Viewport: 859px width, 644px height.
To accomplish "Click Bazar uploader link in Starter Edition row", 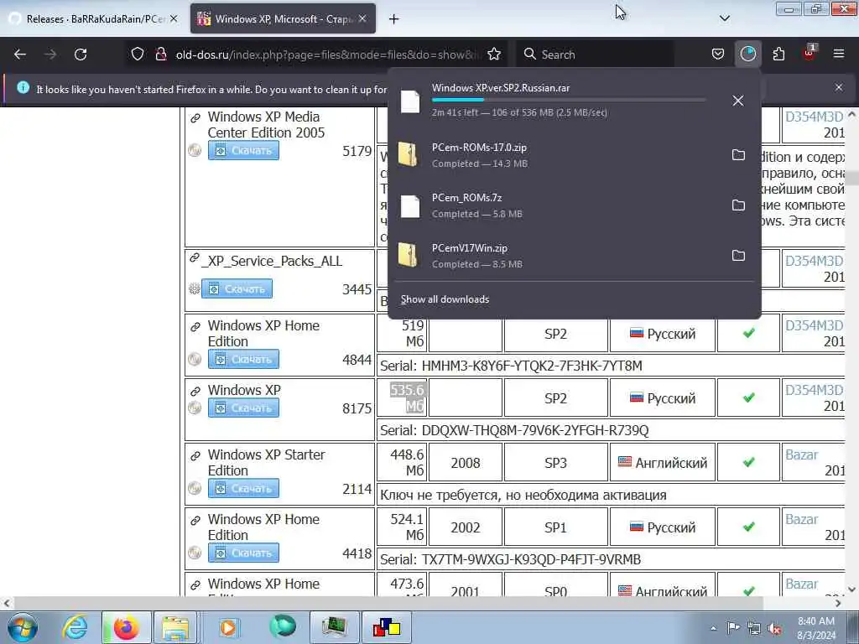I will click(x=801, y=454).
